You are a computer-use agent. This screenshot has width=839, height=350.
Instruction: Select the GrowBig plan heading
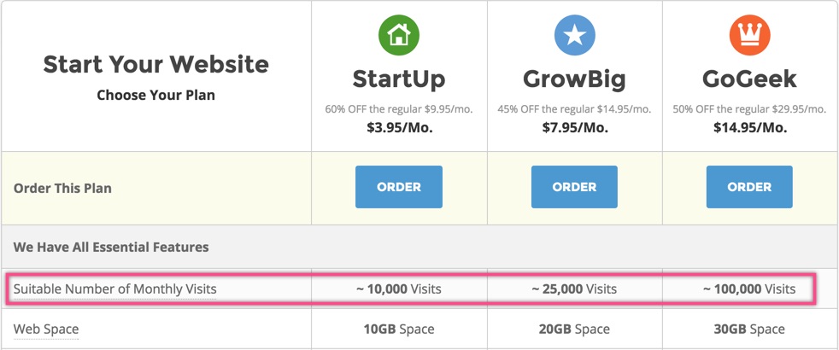coord(574,79)
